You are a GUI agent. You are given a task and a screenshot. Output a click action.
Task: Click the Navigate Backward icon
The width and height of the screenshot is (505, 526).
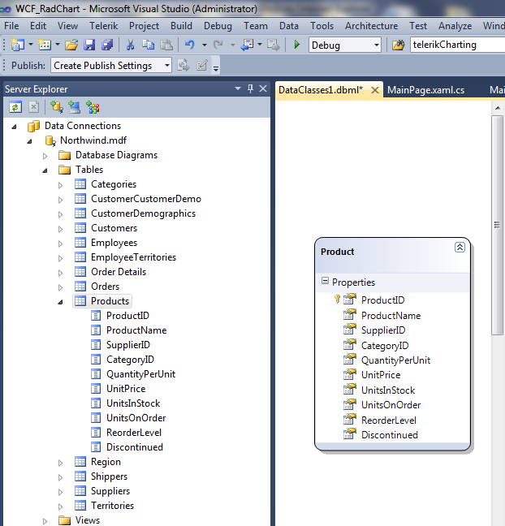(x=248, y=45)
